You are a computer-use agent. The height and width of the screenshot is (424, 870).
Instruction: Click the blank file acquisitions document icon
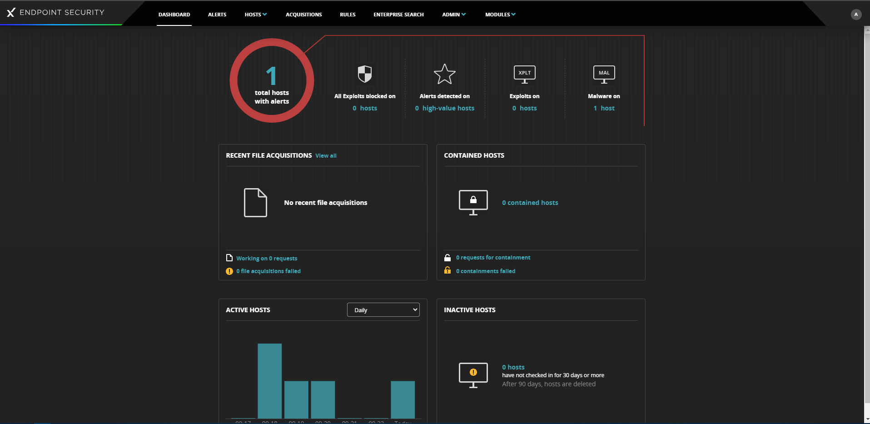[x=255, y=203]
